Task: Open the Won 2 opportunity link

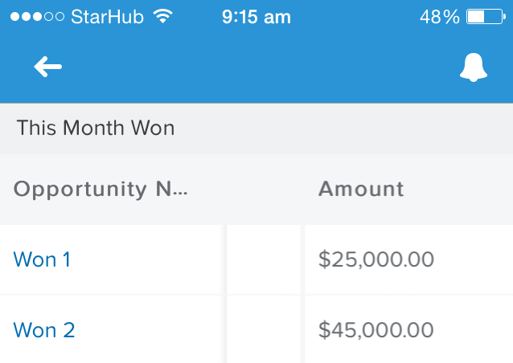Action: pos(44,330)
